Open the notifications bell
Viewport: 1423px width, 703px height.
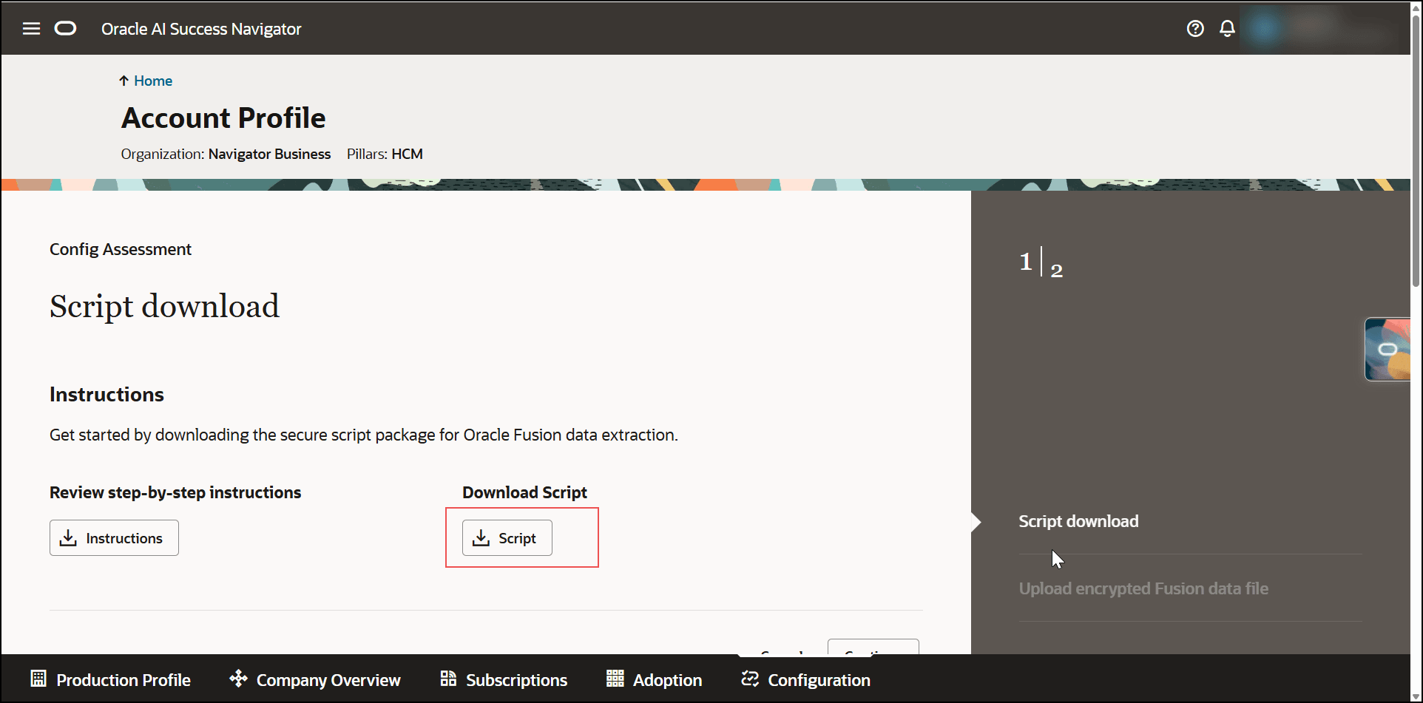click(1227, 29)
